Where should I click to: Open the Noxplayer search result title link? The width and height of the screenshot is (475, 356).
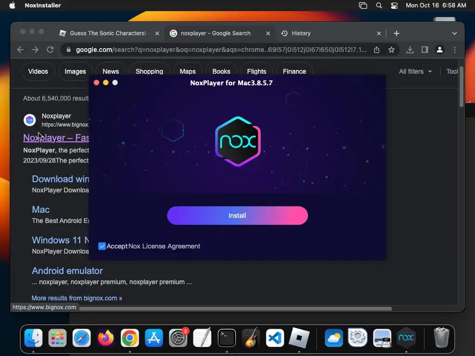56,138
